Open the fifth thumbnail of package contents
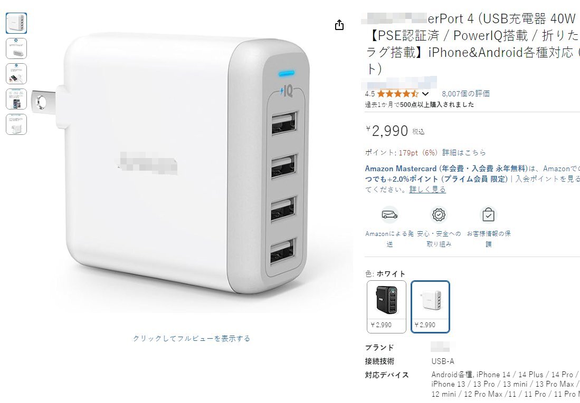580x403 pixels. (16, 124)
